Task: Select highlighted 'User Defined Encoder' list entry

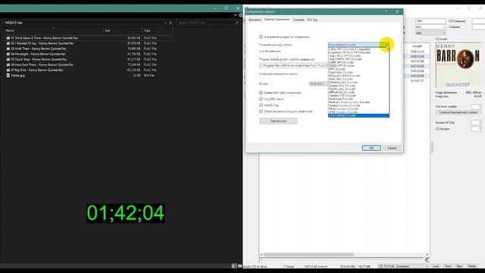Action: (x=358, y=115)
